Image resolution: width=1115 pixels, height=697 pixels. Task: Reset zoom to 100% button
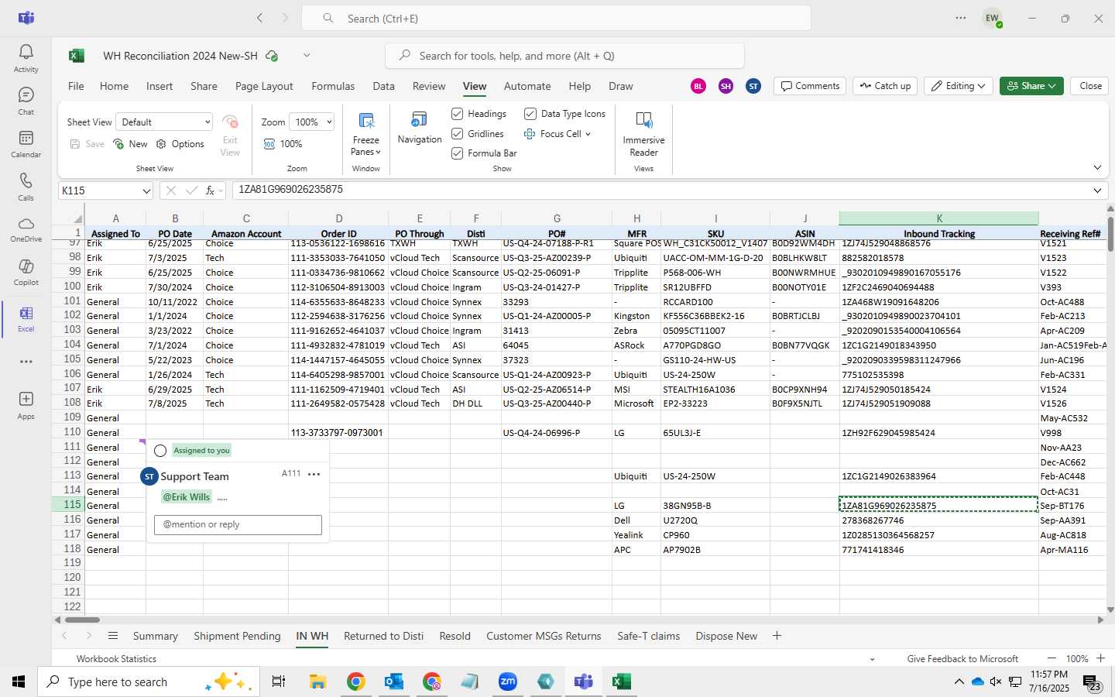coord(283,144)
